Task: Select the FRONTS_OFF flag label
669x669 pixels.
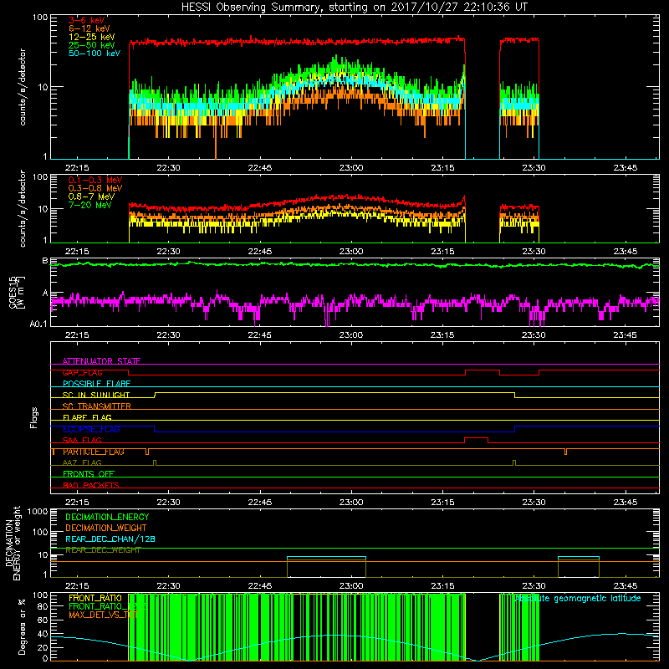Action: 89,474
